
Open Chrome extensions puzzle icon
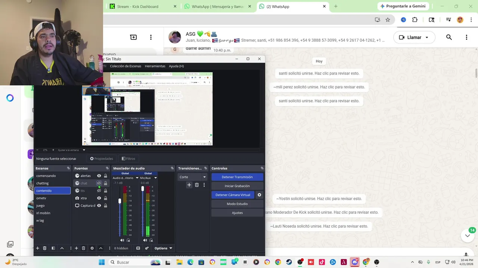415,20
